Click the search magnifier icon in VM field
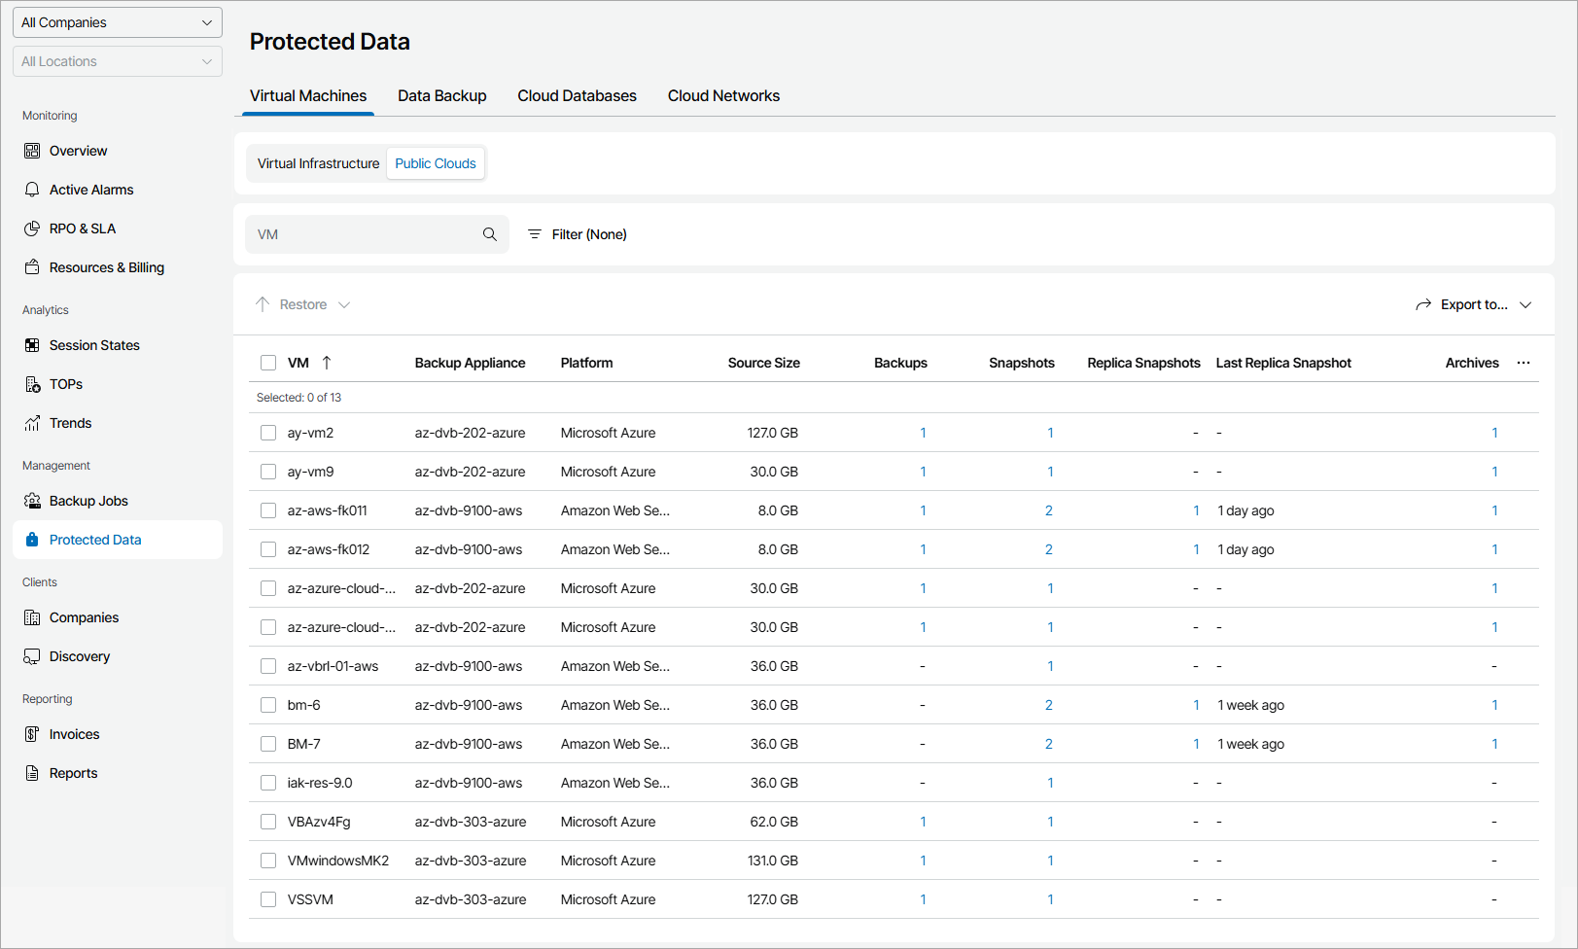The height and width of the screenshot is (949, 1578). pyautogui.click(x=490, y=234)
